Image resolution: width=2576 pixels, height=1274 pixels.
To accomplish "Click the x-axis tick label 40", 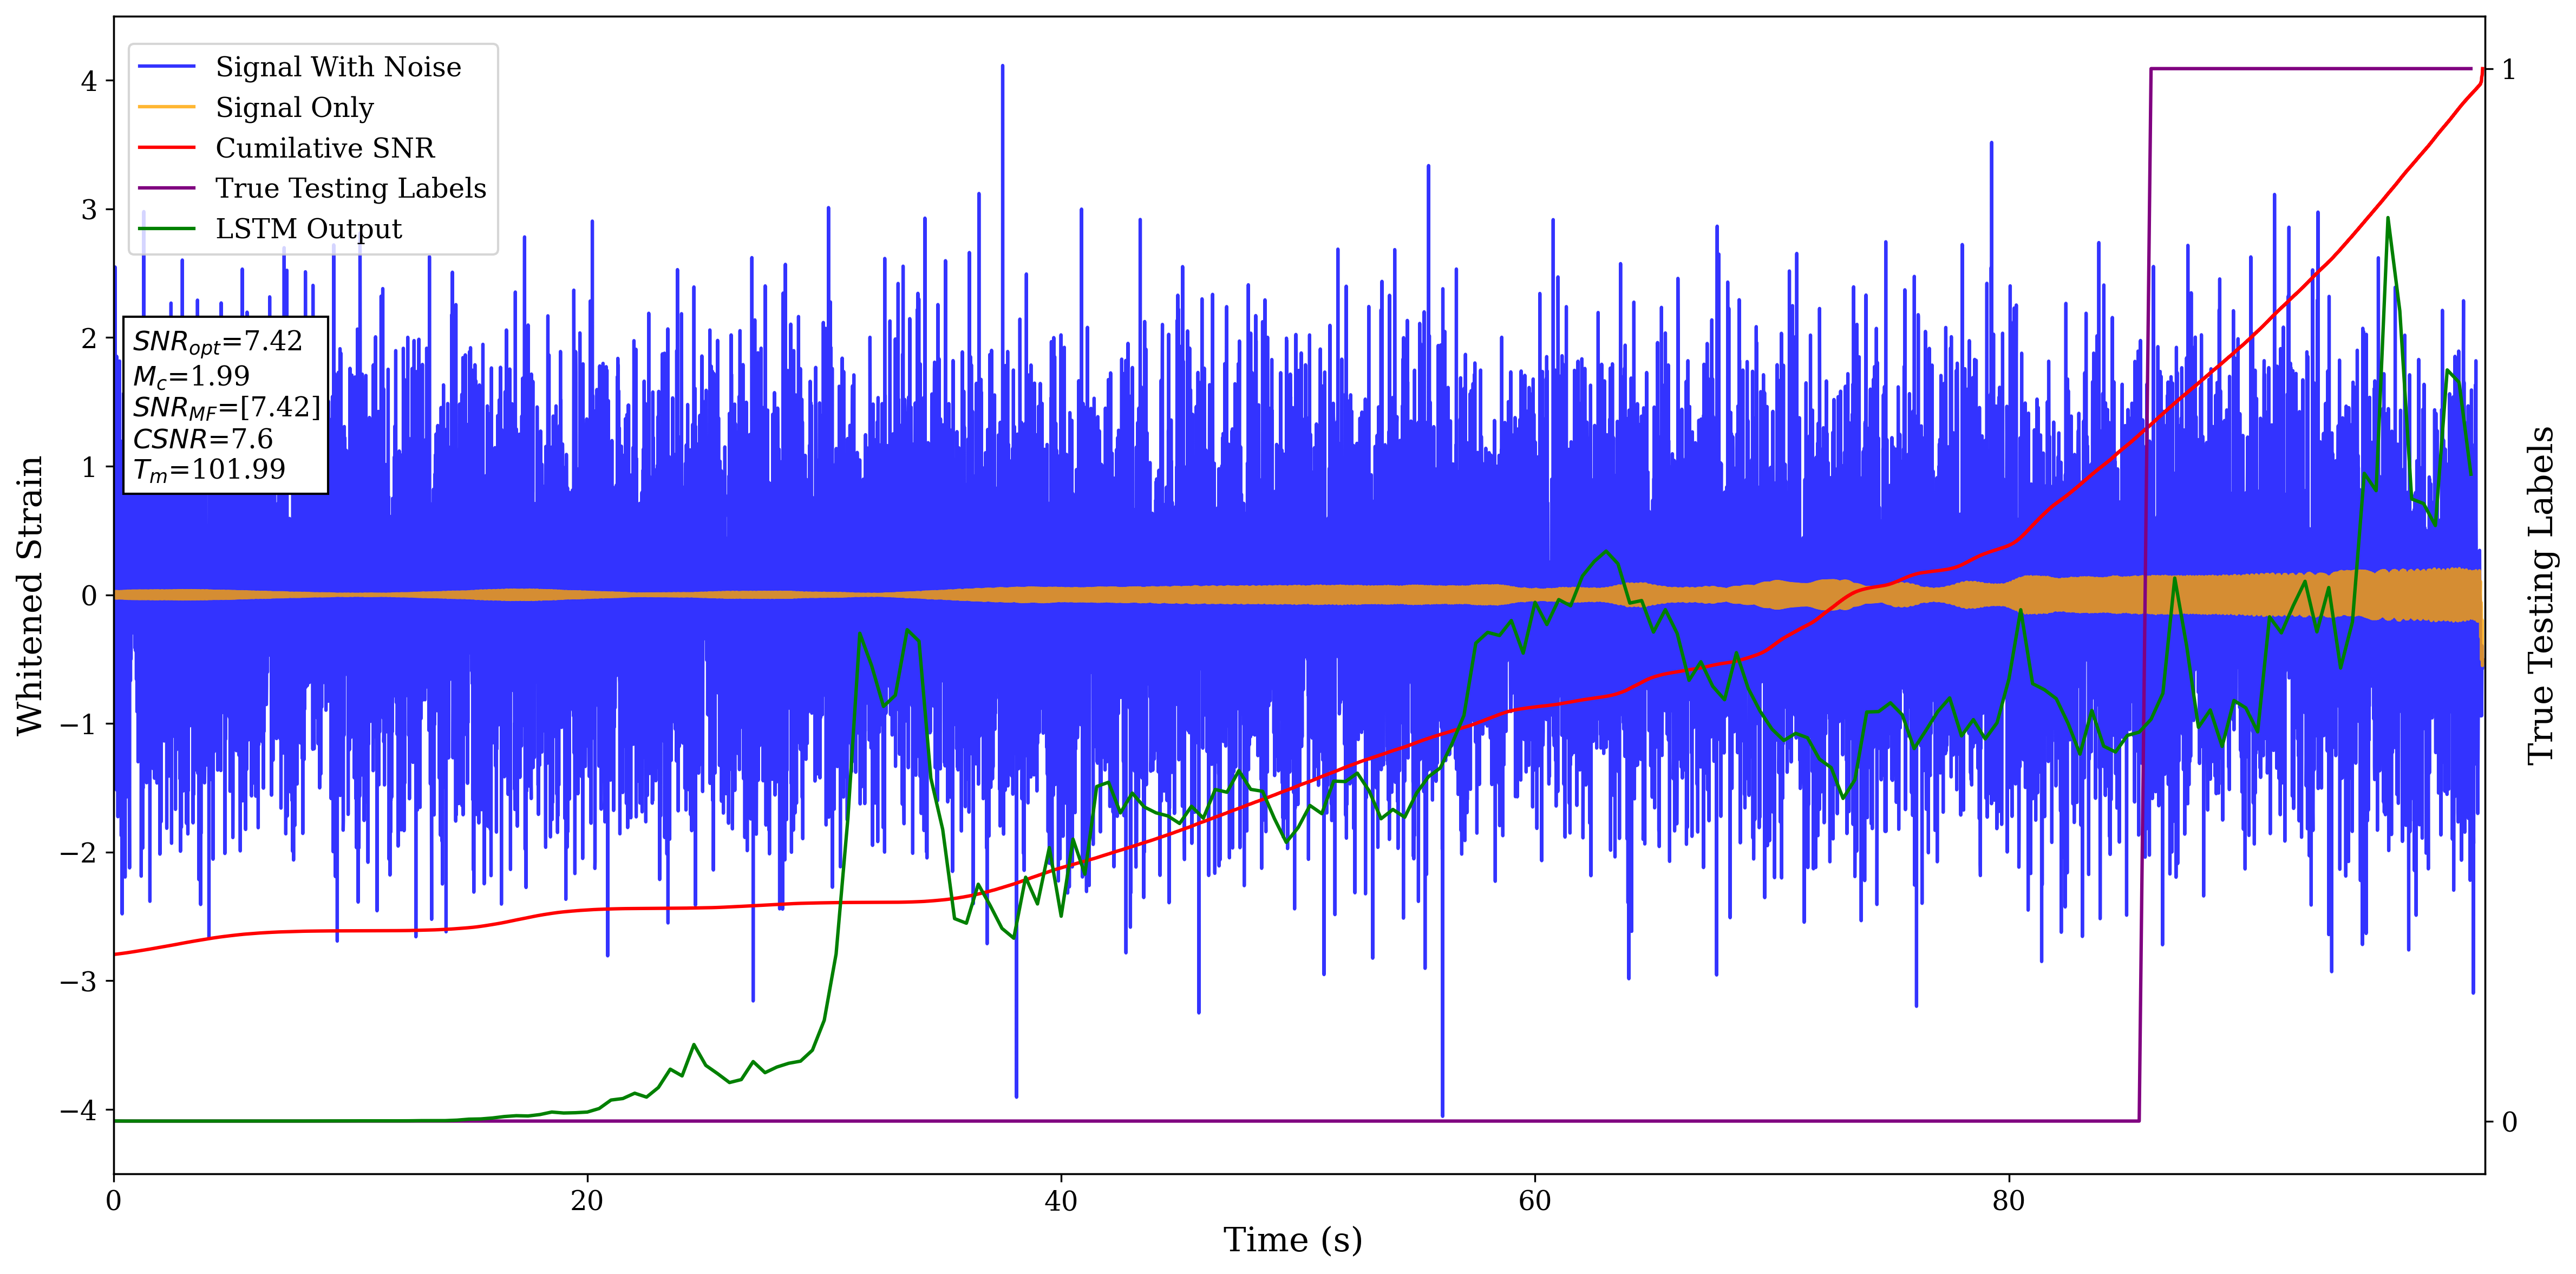I will pyautogui.click(x=1060, y=1201).
